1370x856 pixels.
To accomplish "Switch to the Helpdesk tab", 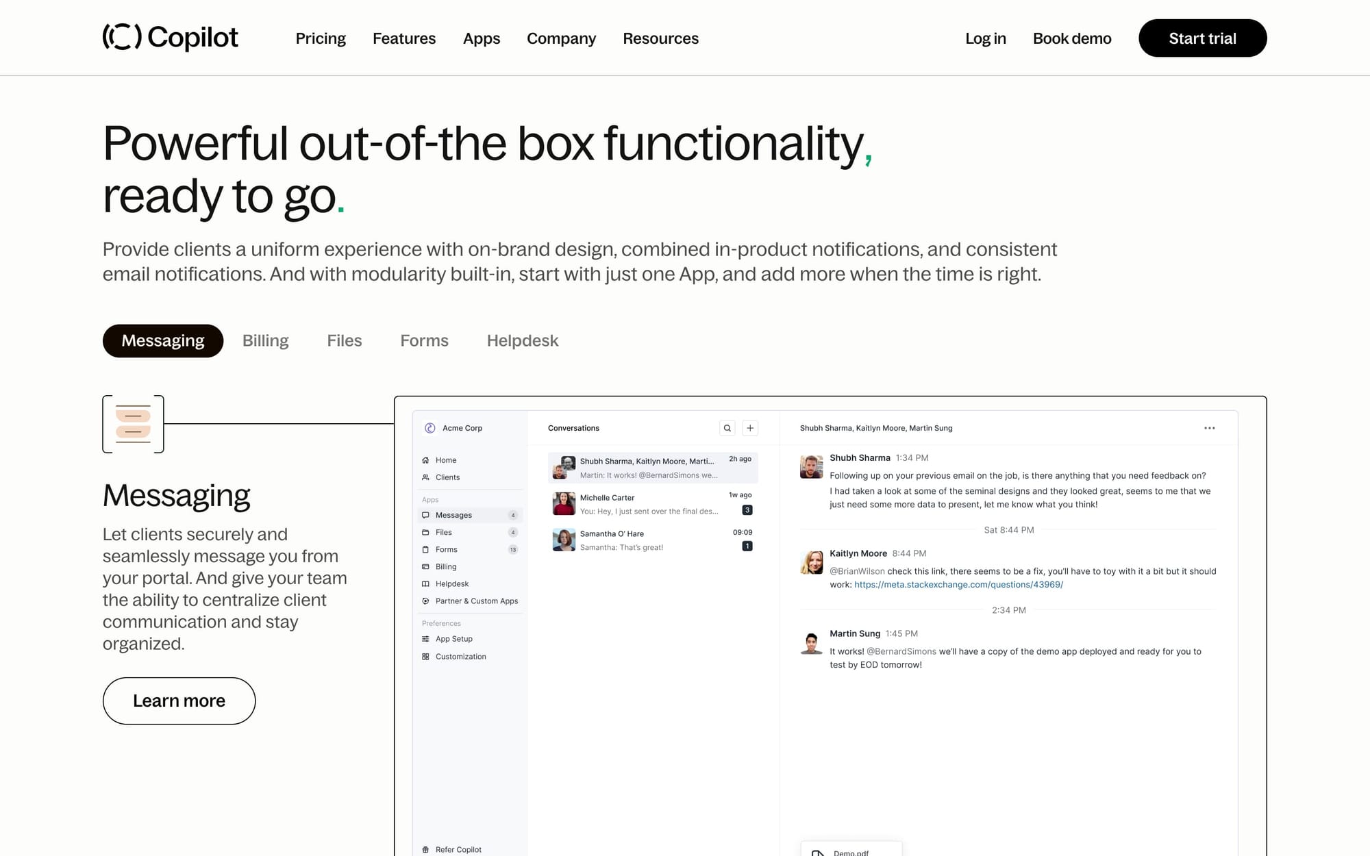I will pyautogui.click(x=522, y=340).
